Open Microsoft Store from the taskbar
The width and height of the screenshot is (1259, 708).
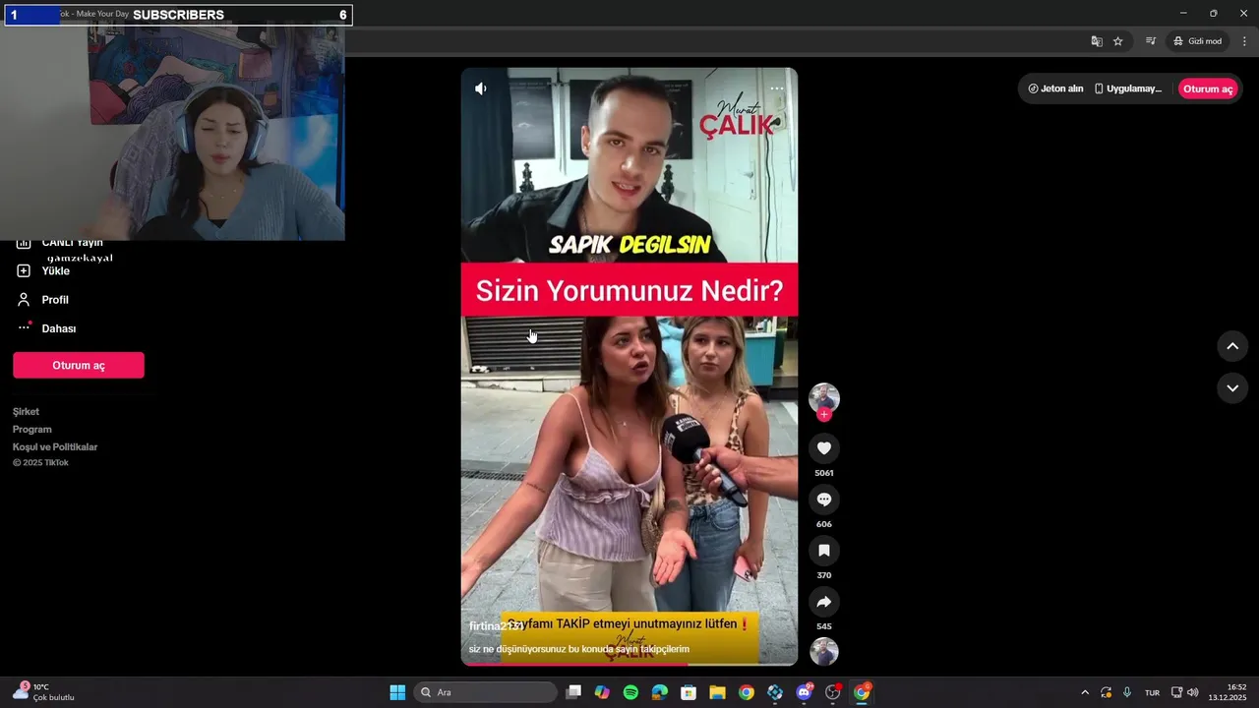(x=689, y=692)
